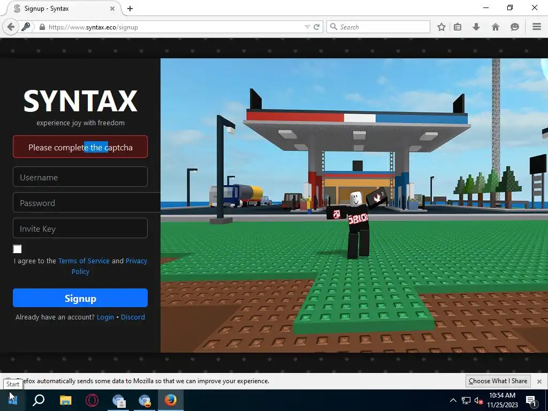This screenshot has width=548, height=411.
Task: Open the Action Center notifications icon
Action: (531, 400)
